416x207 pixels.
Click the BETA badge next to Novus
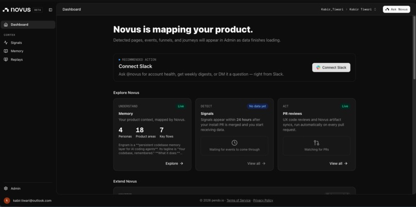pyautogui.click(x=37, y=10)
